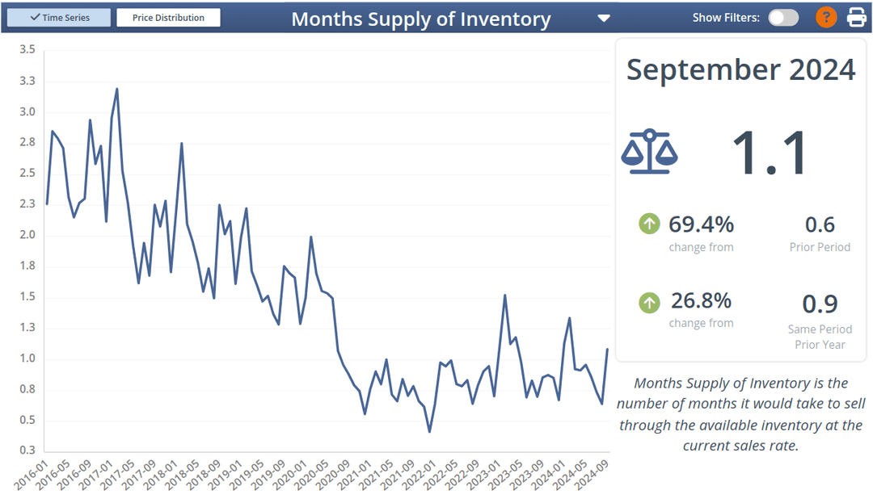This screenshot has height=503, width=873.
Task: Select the Time Series tab
Action: [x=58, y=16]
